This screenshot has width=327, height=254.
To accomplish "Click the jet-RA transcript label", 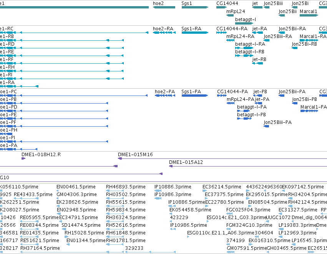I will coord(260,29).
